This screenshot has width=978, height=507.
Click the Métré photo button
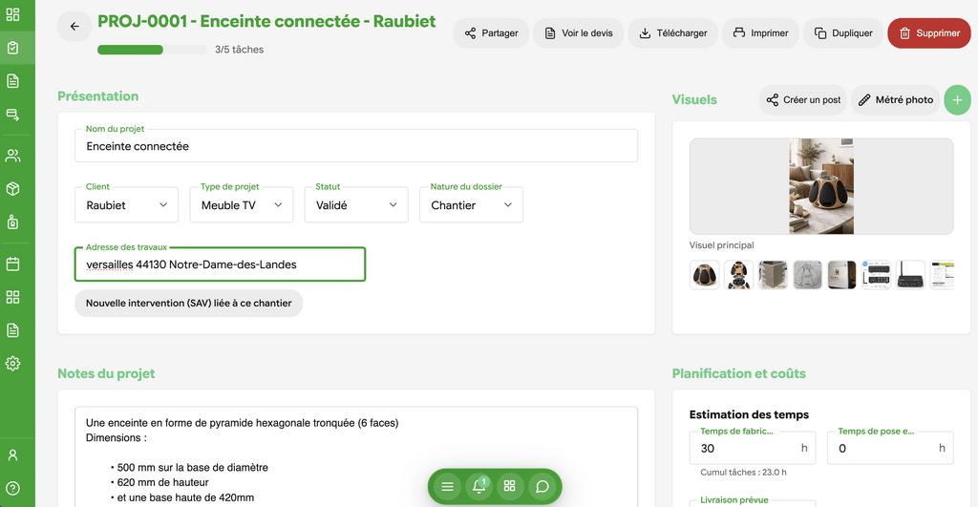pyautogui.click(x=895, y=99)
